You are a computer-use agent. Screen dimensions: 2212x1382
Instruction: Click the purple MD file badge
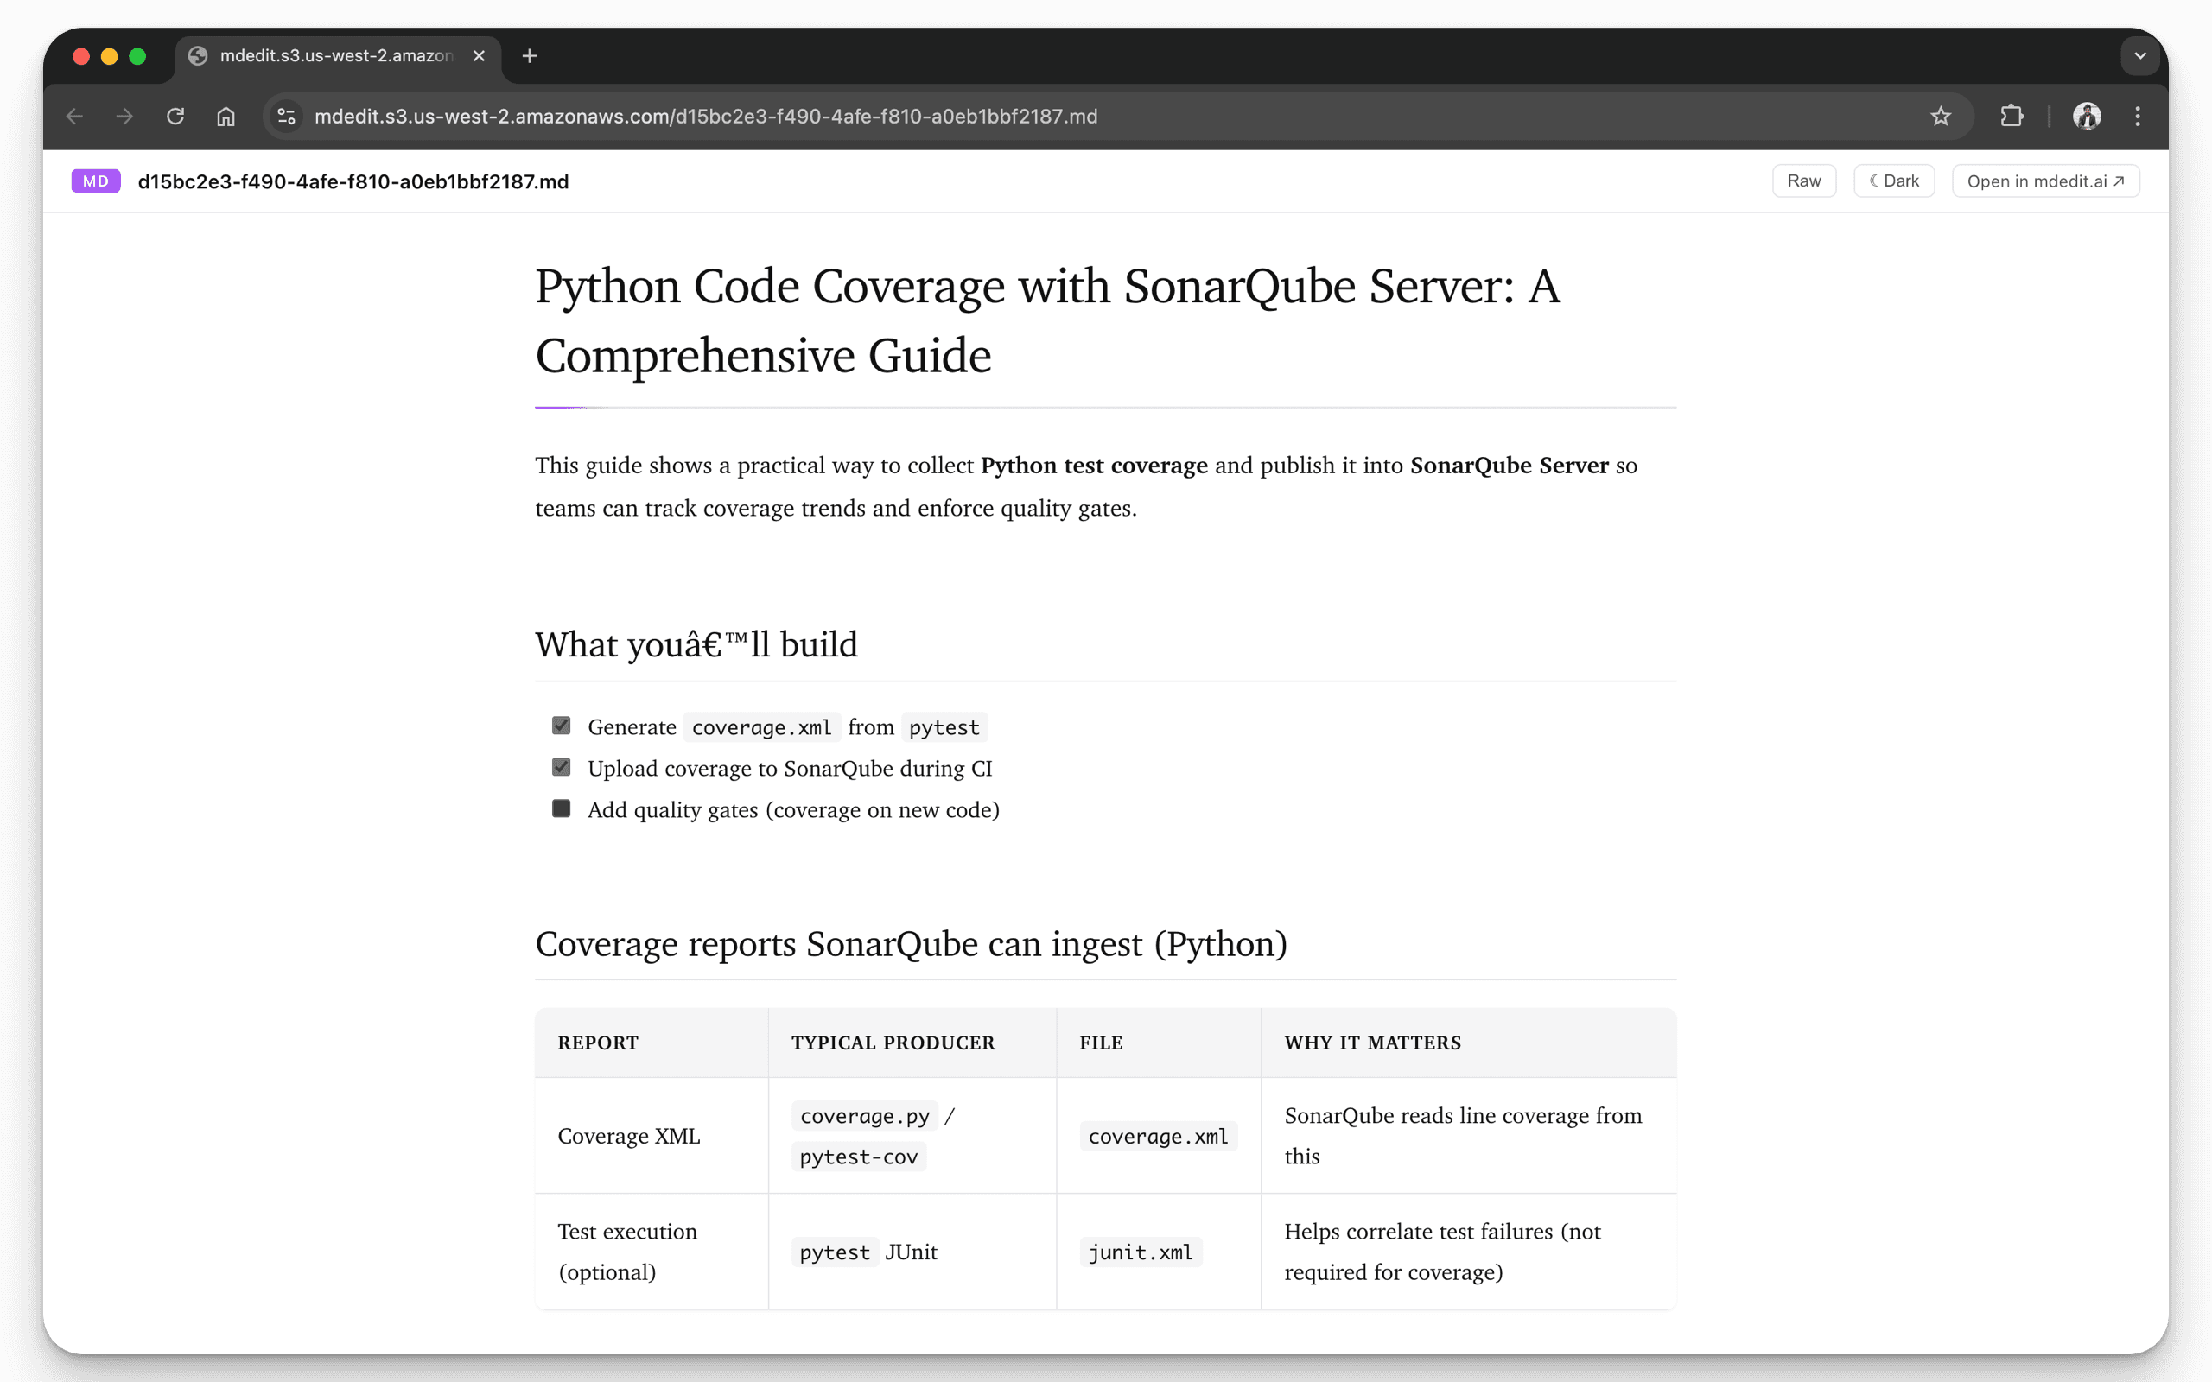tap(96, 181)
